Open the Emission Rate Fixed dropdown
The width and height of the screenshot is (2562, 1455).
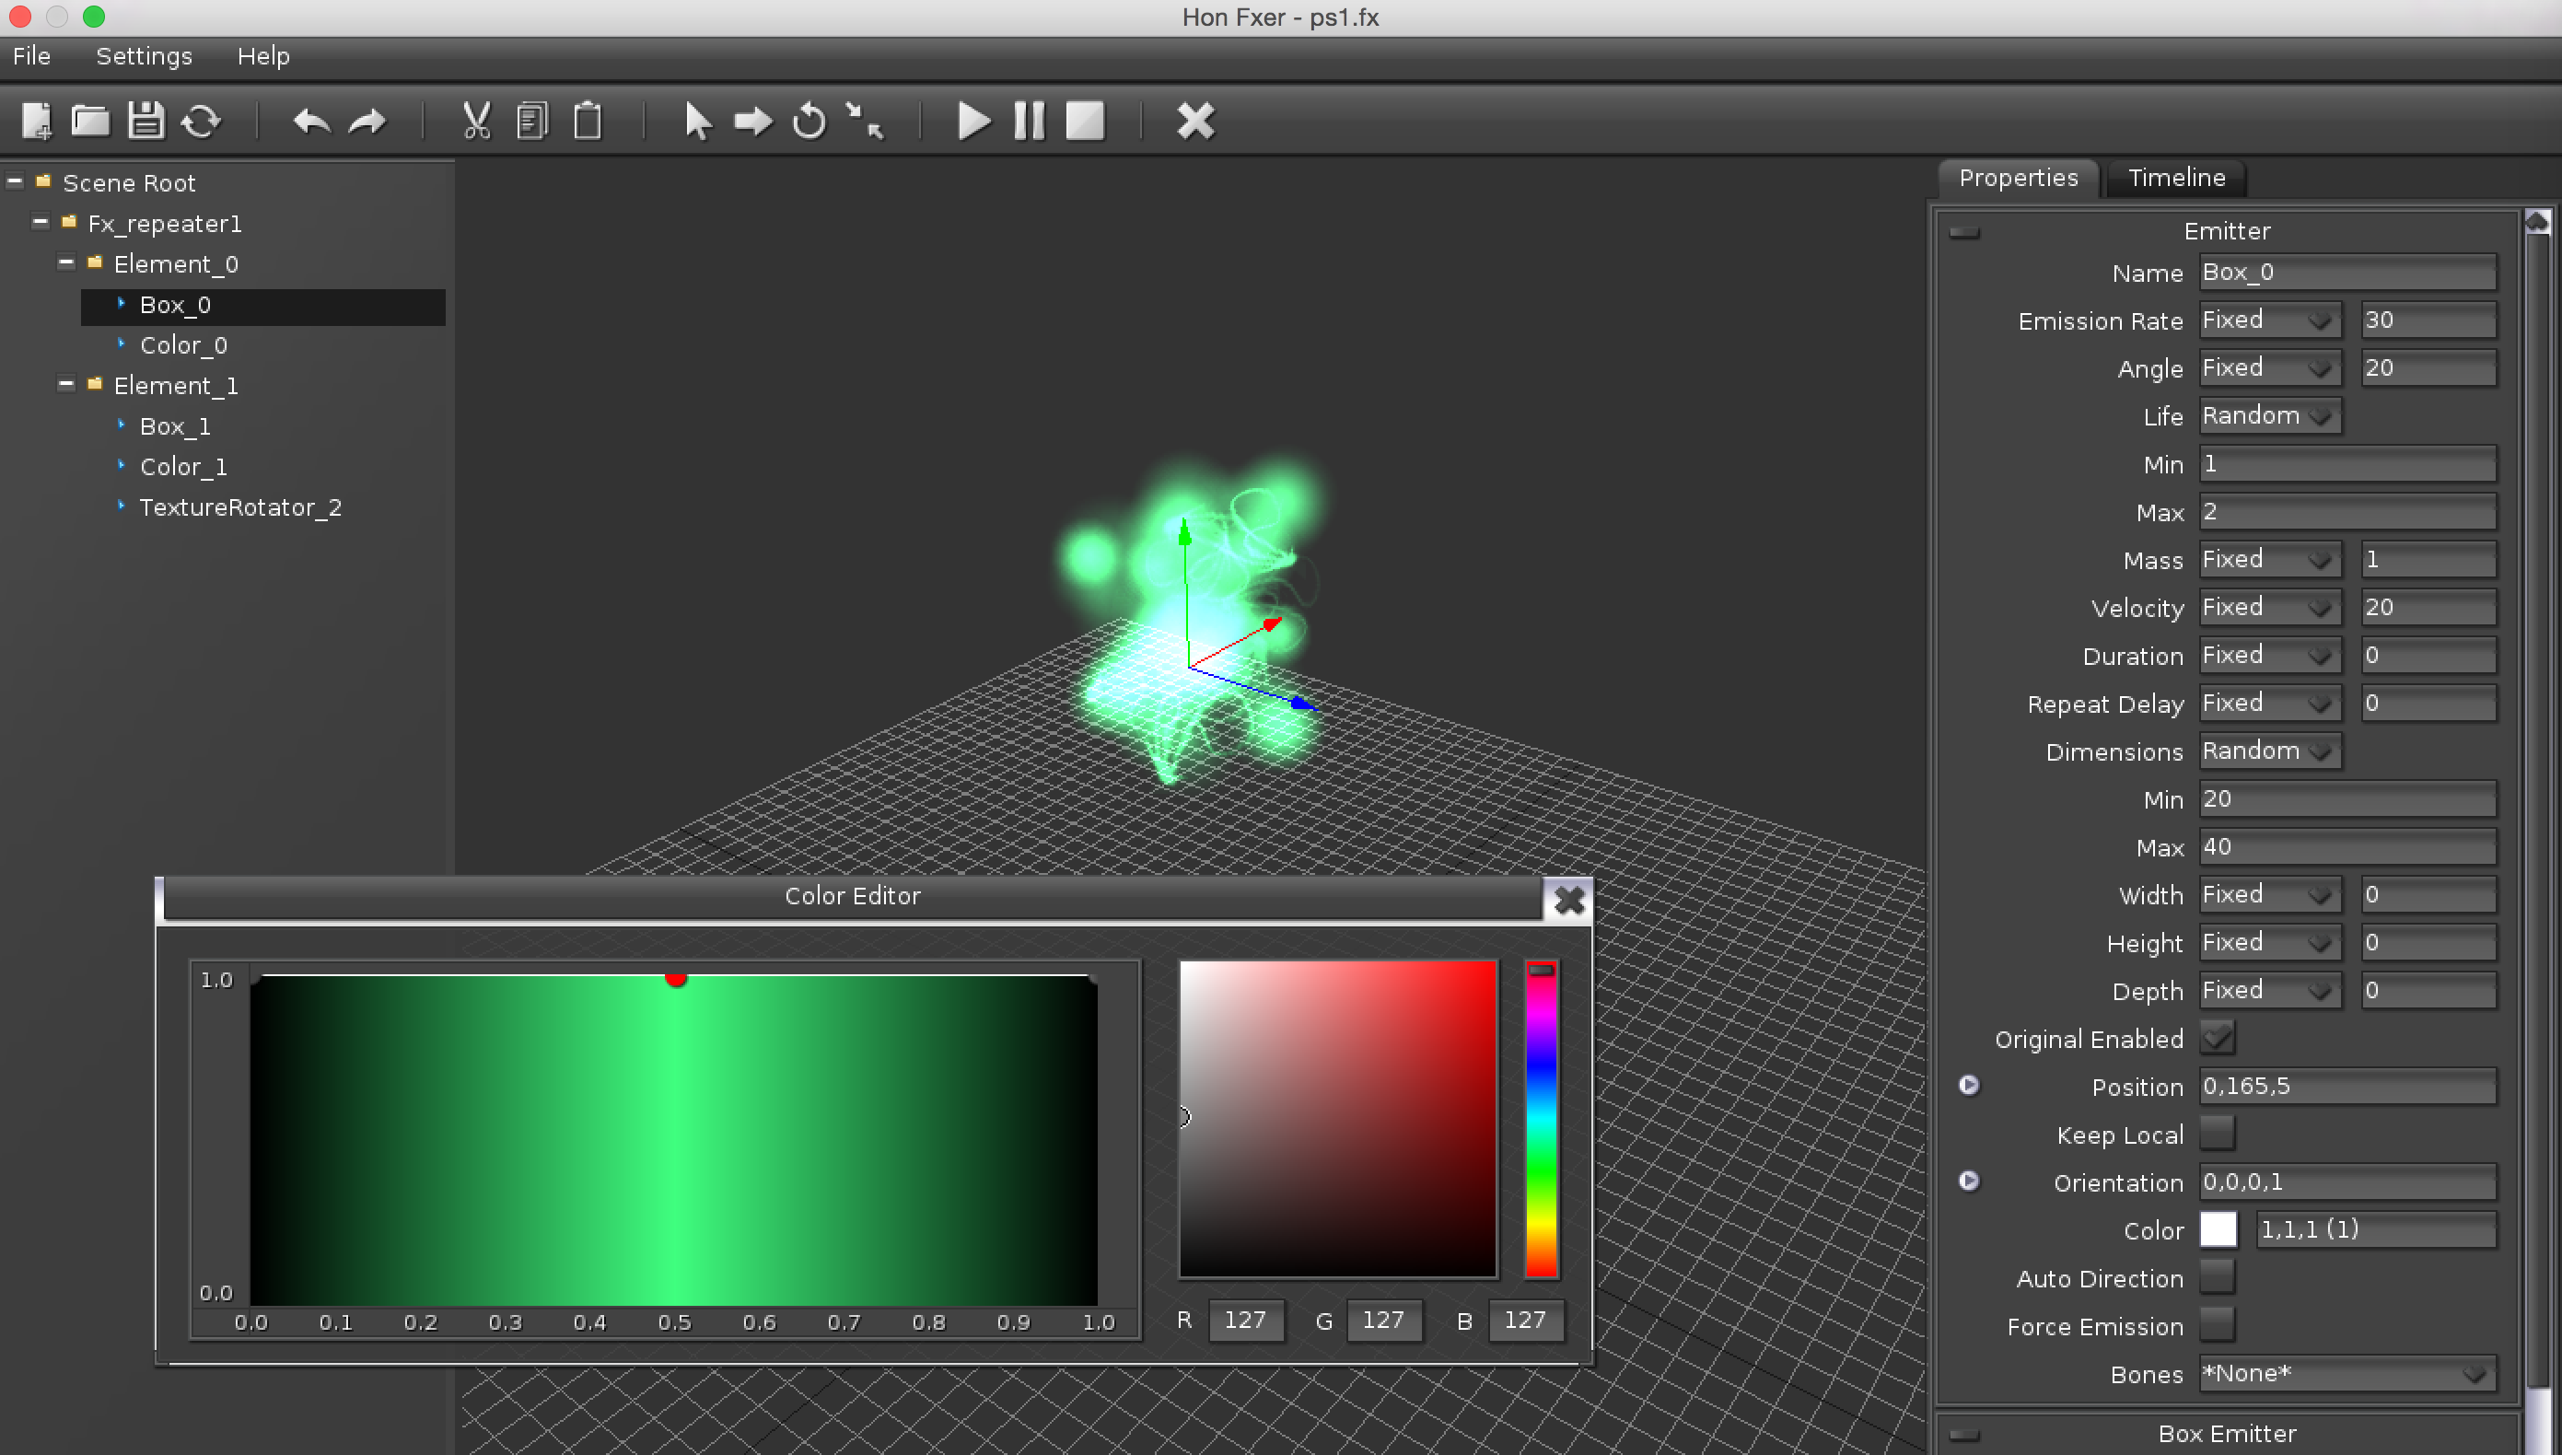coord(2268,320)
